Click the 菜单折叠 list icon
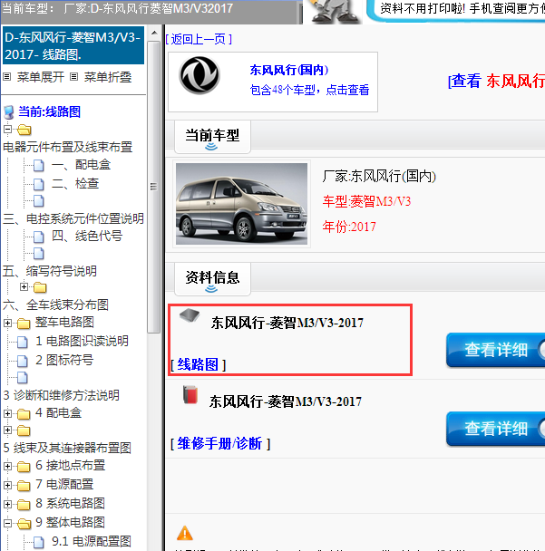545x551 pixels. pos(73,77)
